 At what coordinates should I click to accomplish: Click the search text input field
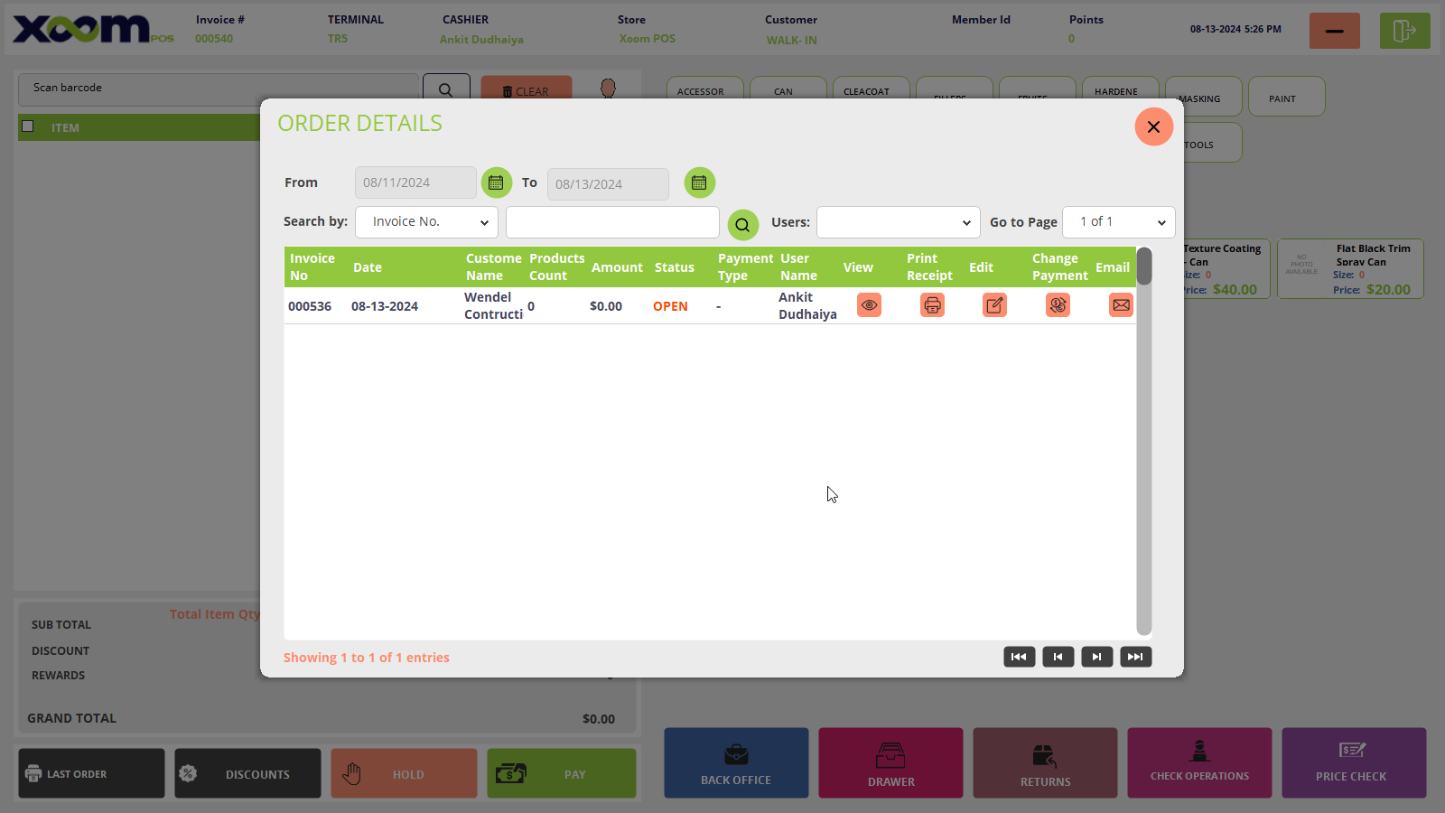click(612, 222)
